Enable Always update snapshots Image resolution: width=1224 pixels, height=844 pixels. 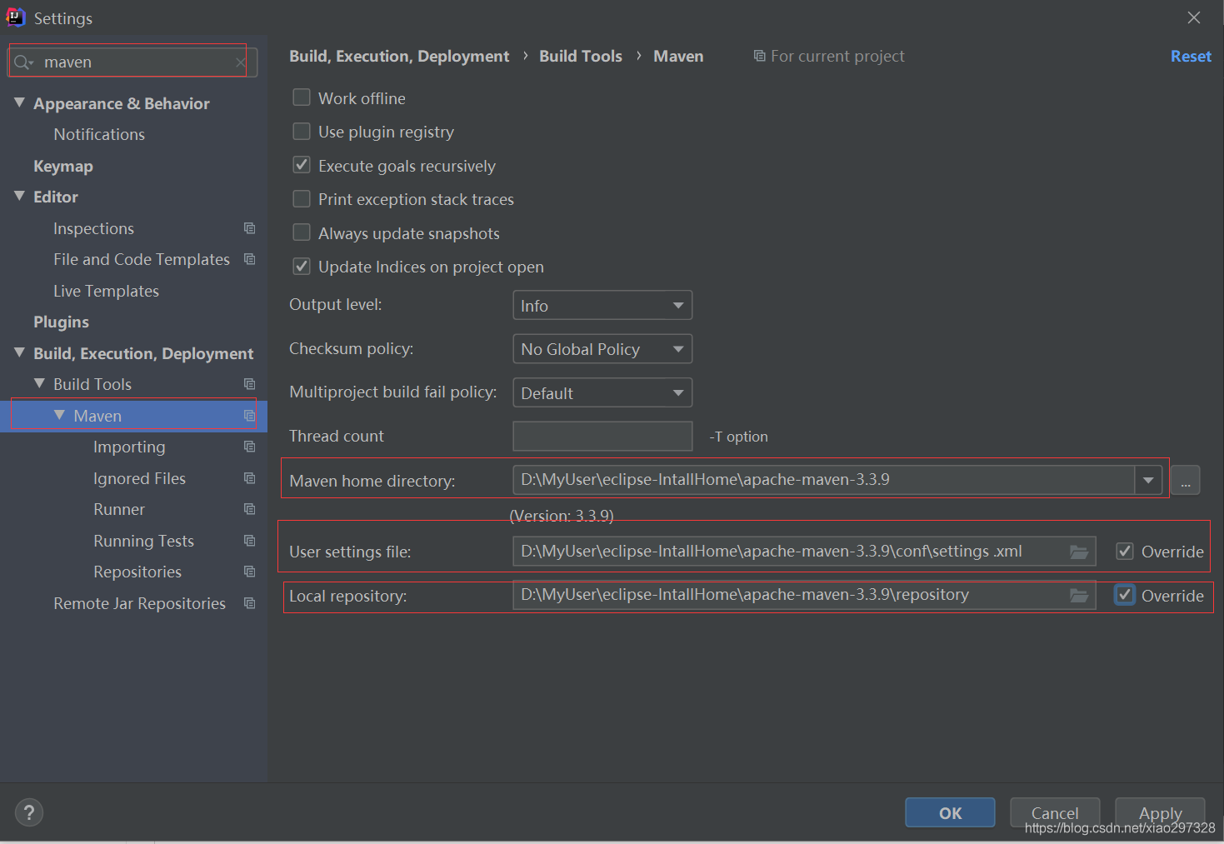[x=302, y=232]
